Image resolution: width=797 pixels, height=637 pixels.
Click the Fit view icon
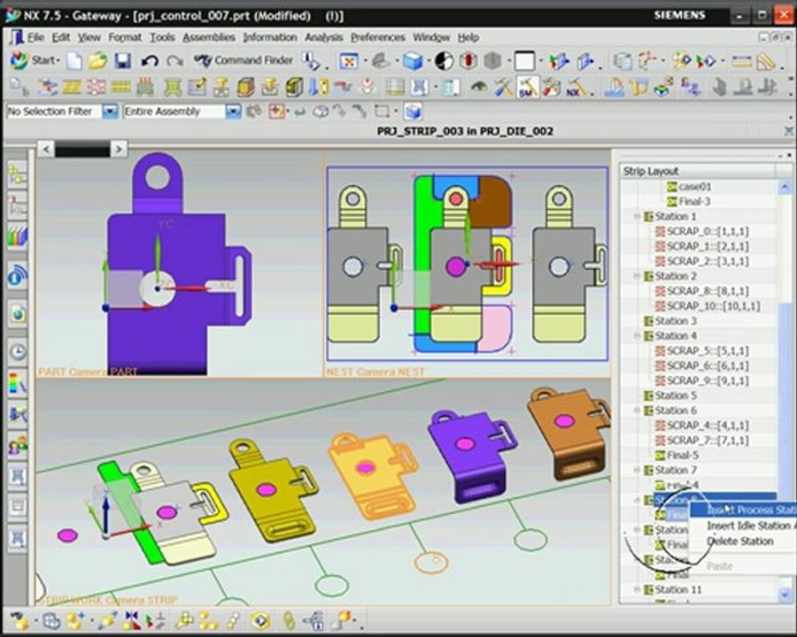point(349,61)
